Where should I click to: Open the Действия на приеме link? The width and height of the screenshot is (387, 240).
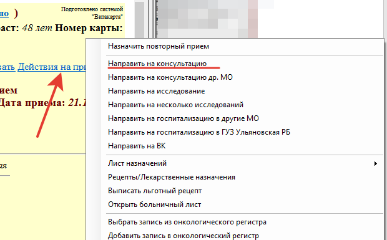(x=52, y=67)
